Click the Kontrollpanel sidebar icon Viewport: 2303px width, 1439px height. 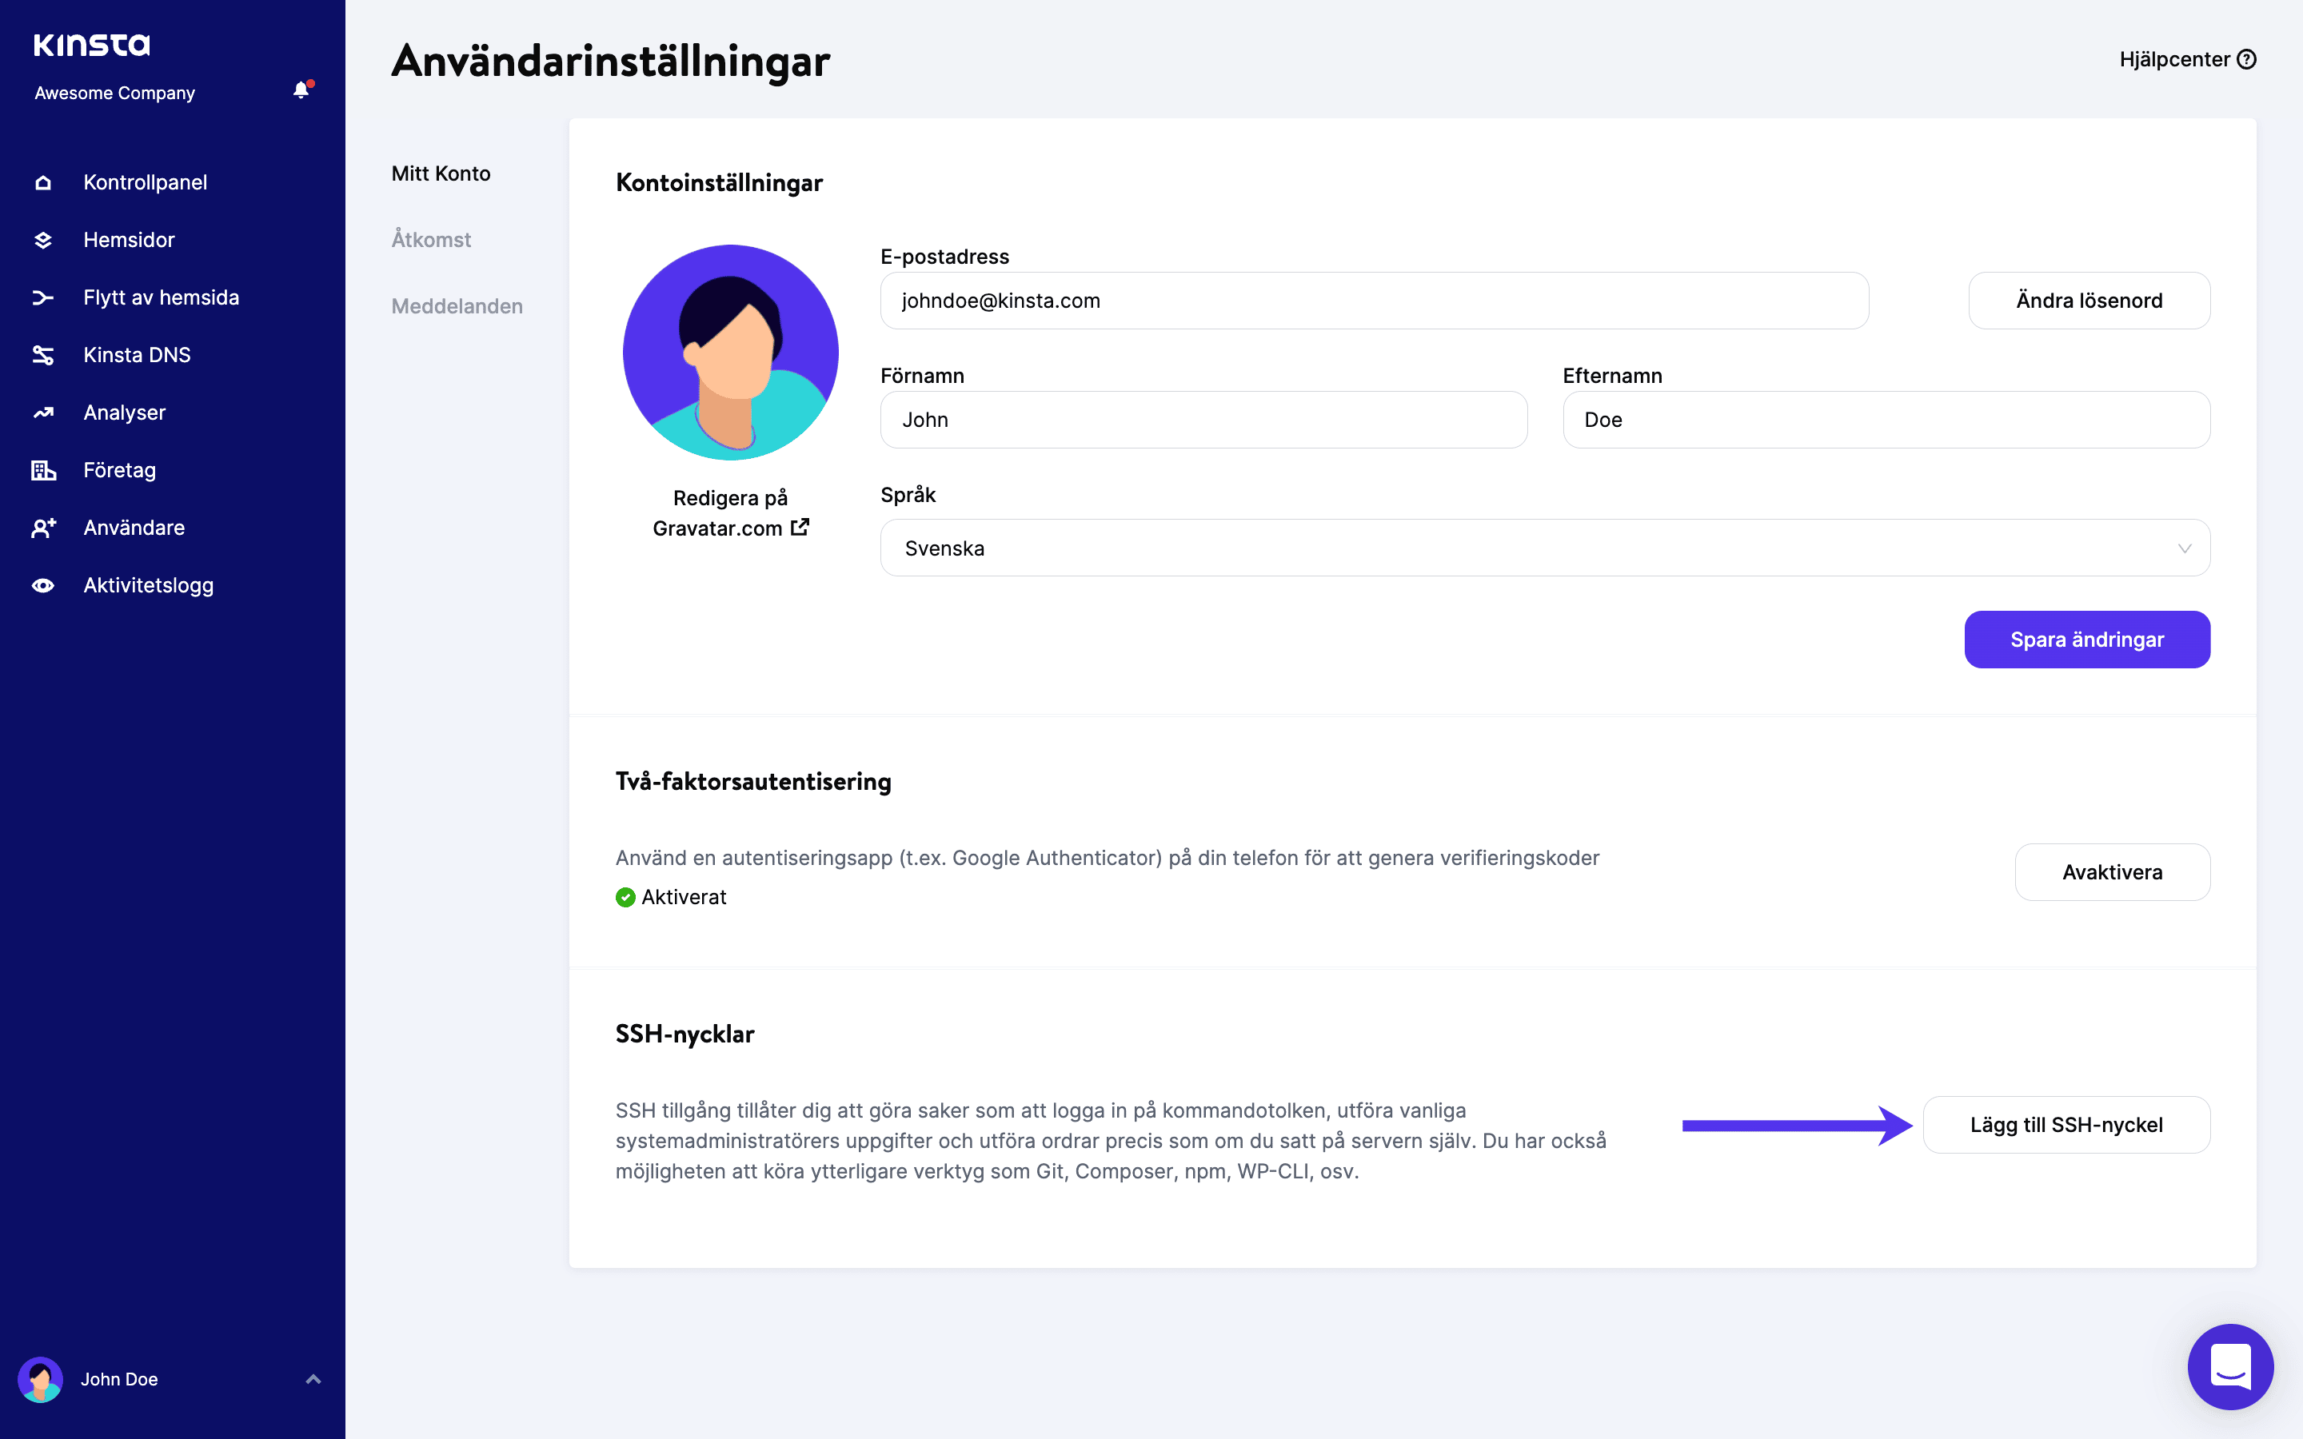click(x=43, y=181)
